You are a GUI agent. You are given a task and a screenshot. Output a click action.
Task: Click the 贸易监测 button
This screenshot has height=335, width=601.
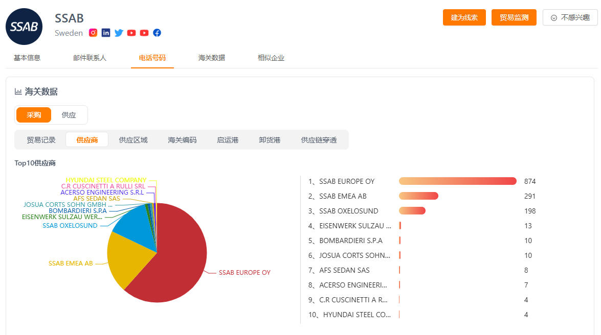514,17
